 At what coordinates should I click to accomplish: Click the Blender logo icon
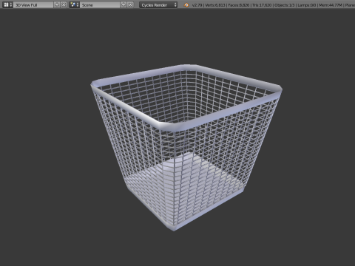[186, 5]
